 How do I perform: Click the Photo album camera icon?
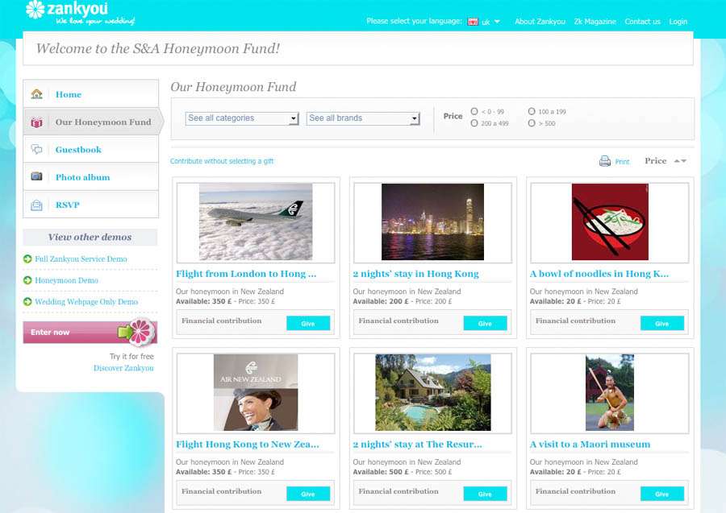click(36, 176)
